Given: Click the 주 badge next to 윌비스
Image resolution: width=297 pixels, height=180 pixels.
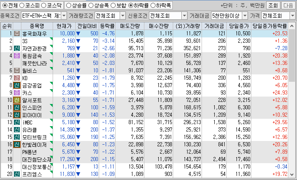Looking at the screenshot, I should 17,71.
